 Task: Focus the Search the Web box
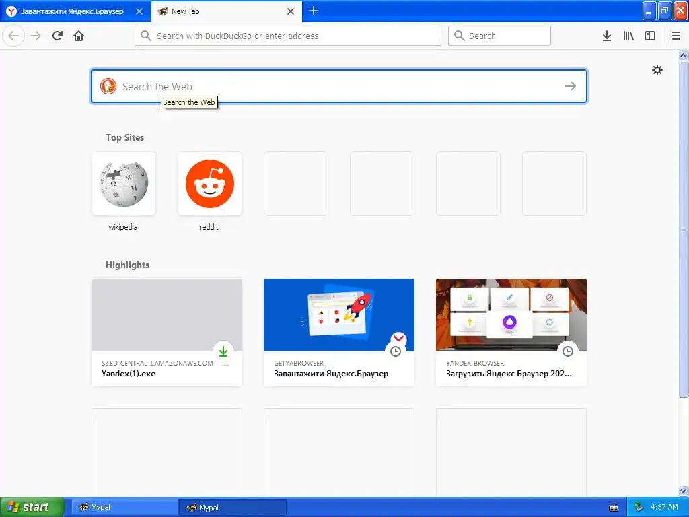point(339,86)
